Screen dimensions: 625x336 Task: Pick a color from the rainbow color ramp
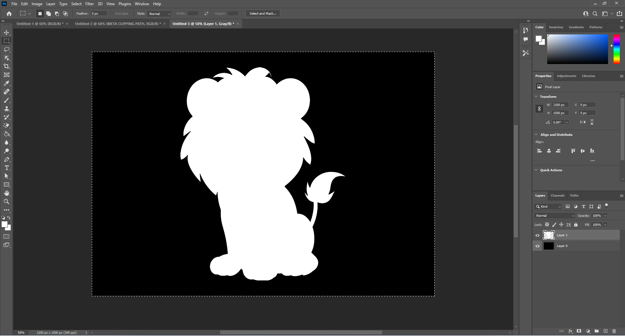[617, 49]
